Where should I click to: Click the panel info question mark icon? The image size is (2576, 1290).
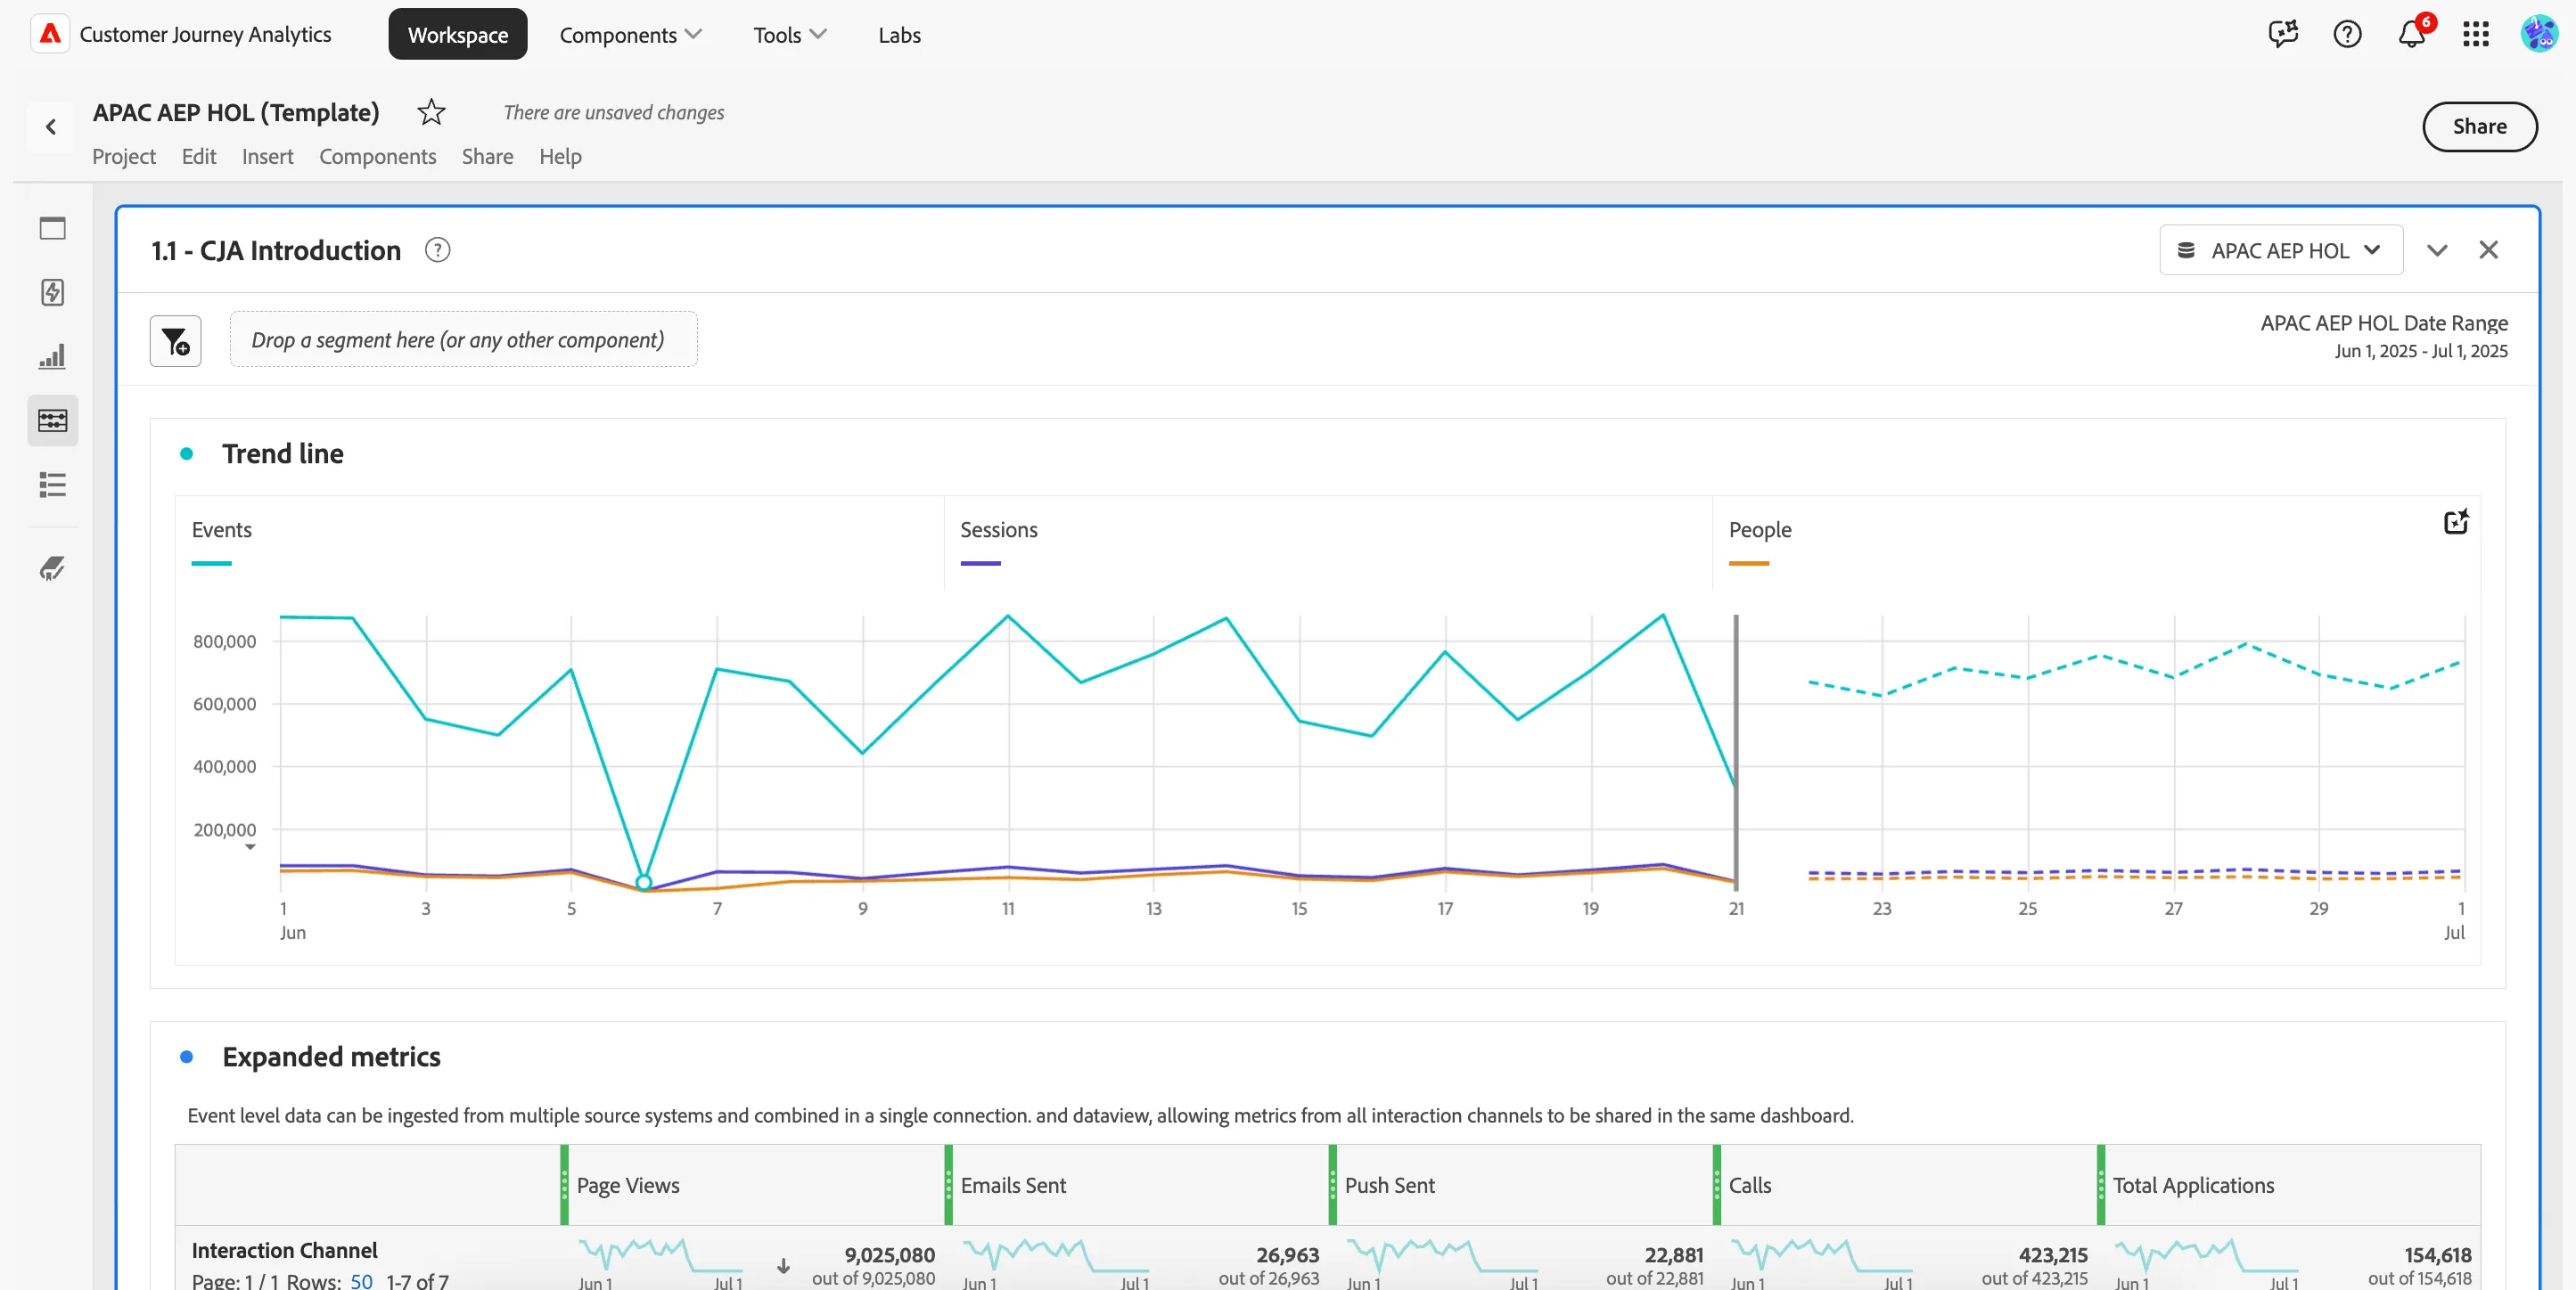[437, 249]
